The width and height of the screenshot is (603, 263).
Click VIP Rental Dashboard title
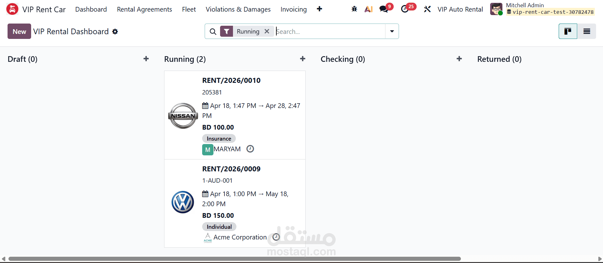[x=71, y=31]
